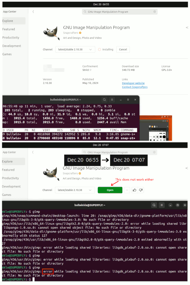The height and width of the screenshot is (285, 190).
Task: Open the hamburger menu in the terminal running top
Action: [112, 100]
